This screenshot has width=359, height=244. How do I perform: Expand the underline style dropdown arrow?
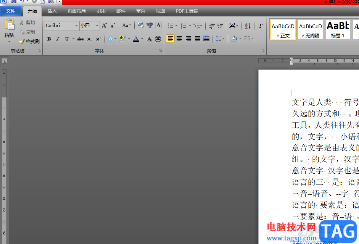[x=73, y=39]
